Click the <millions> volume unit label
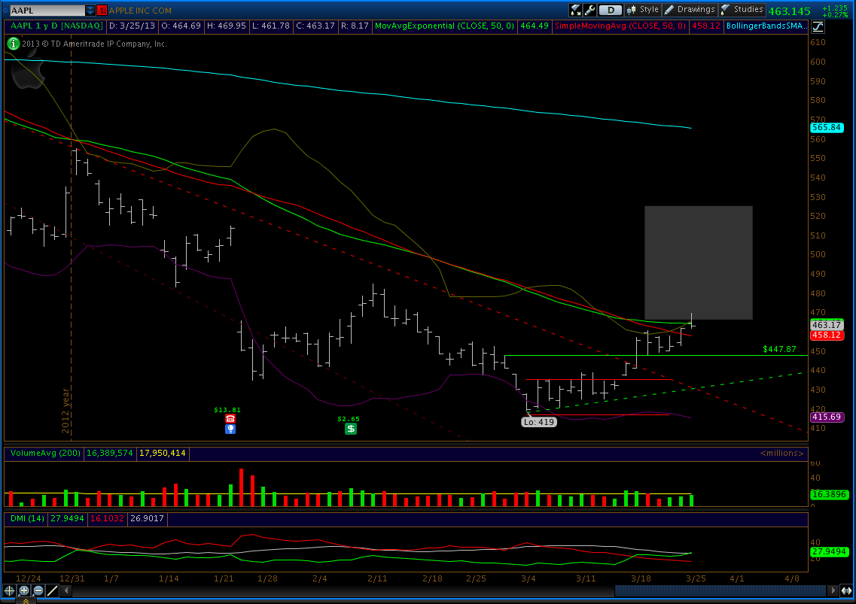Screen dimensions: 856x604 click(x=781, y=453)
